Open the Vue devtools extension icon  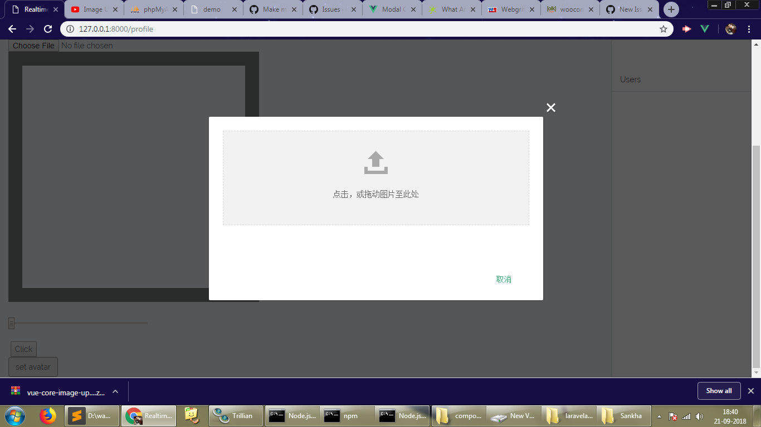click(705, 29)
